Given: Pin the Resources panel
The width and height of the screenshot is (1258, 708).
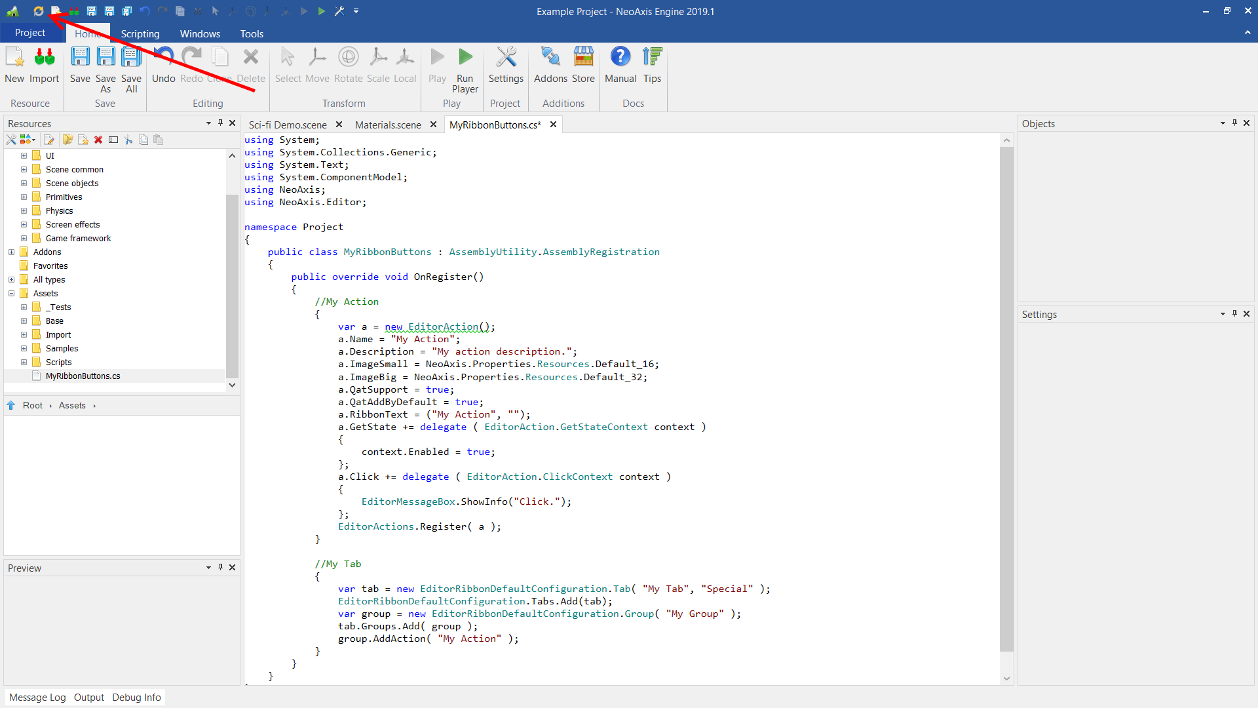Looking at the screenshot, I should [x=220, y=123].
